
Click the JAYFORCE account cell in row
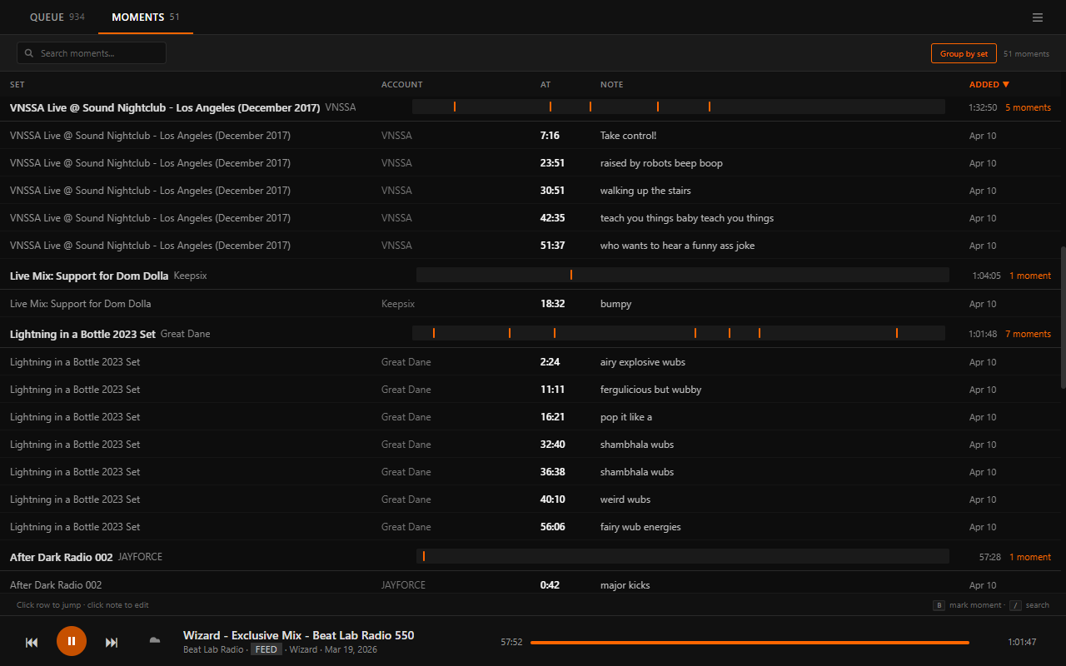(403, 585)
